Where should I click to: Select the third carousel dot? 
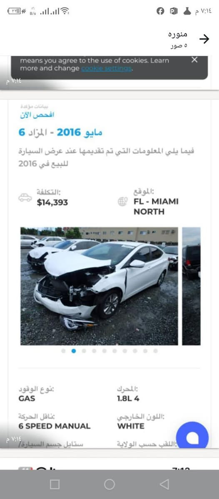(84, 351)
